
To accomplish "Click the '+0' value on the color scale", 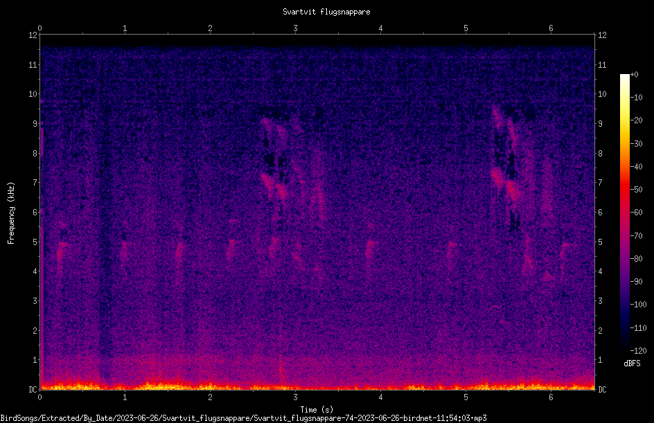I will [x=635, y=75].
